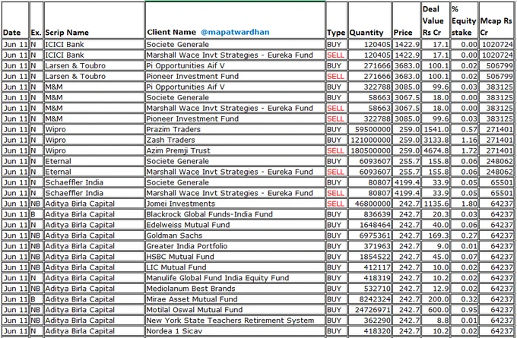Select the Scrip Name column header
Image resolution: width=517 pixels, height=338 pixels.
[94, 21]
